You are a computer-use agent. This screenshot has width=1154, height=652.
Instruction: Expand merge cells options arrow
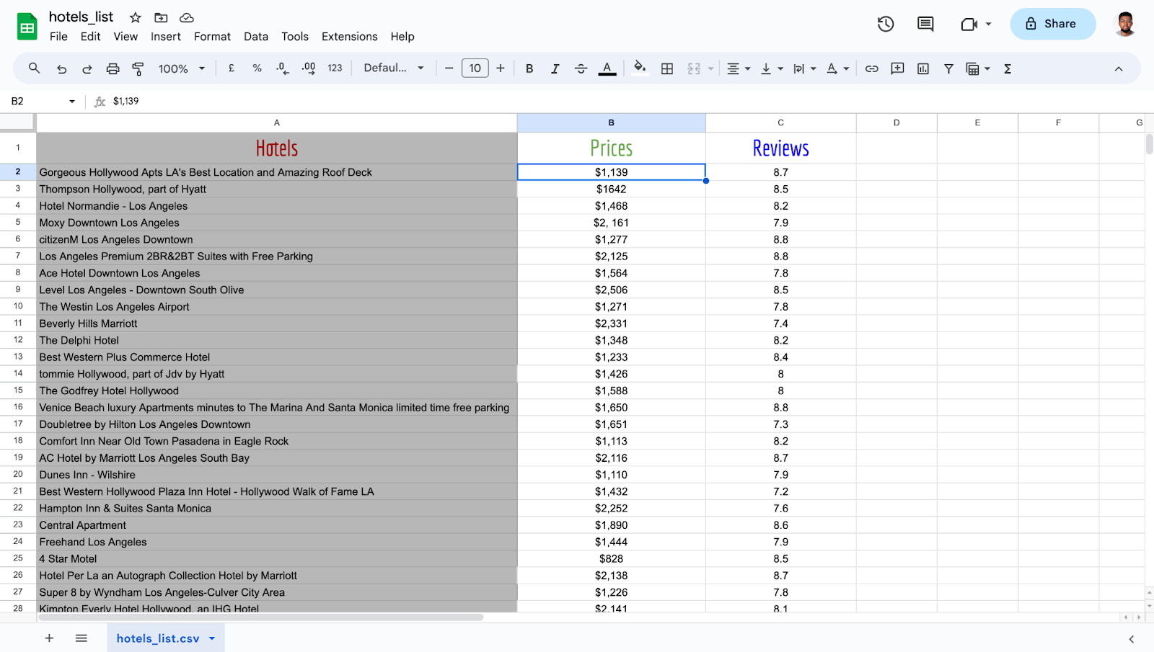(710, 68)
